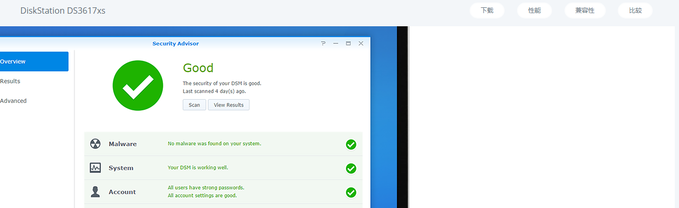Maximize the Security Advisor window

pos(348,44)
